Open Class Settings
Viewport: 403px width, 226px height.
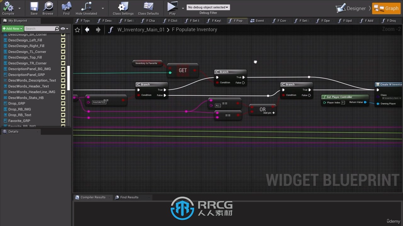point(123,7)
